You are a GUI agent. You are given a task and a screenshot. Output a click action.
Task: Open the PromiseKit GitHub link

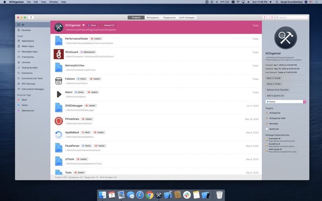pos(281,141)
